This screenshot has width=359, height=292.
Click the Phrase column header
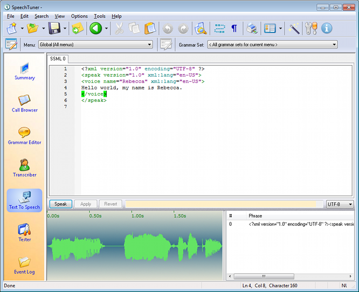coord(256,215)
